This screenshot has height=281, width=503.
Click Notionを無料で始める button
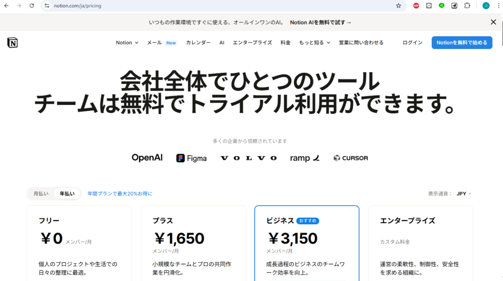[x=462, y=43]
